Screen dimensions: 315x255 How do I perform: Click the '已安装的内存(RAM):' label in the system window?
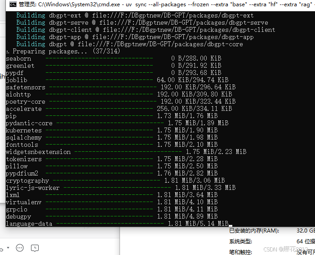click(254, 231)
